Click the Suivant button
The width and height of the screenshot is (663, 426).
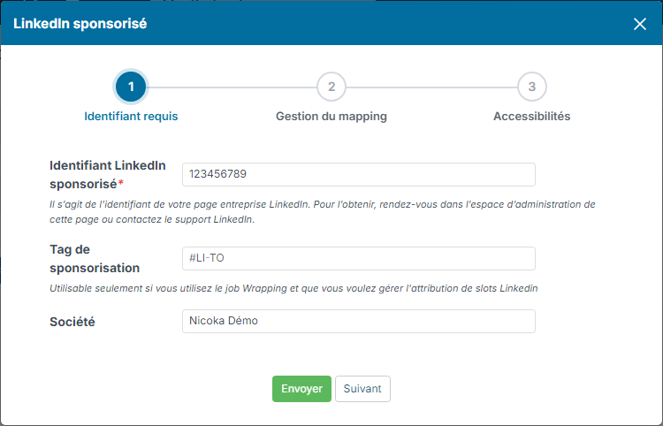(362, 389)
